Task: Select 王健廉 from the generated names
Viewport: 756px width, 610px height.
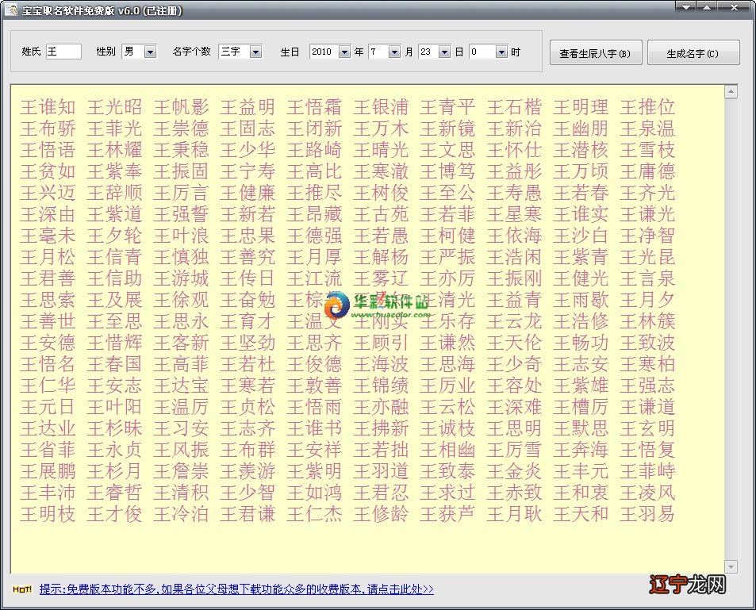Action: pos(248,191)
